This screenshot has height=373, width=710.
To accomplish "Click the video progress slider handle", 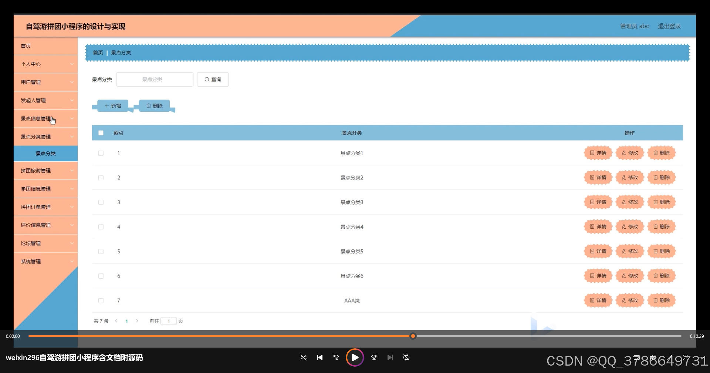I will pos(413,336).
